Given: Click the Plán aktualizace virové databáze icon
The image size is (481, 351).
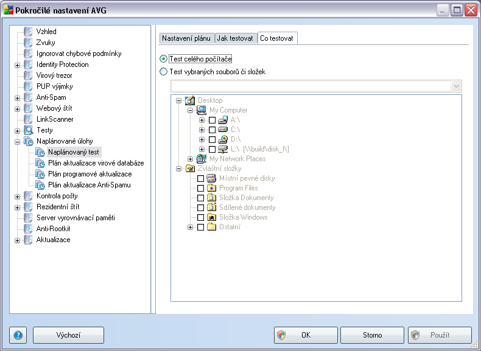Looking at the screenshot, I should click(x=40, y=163).
